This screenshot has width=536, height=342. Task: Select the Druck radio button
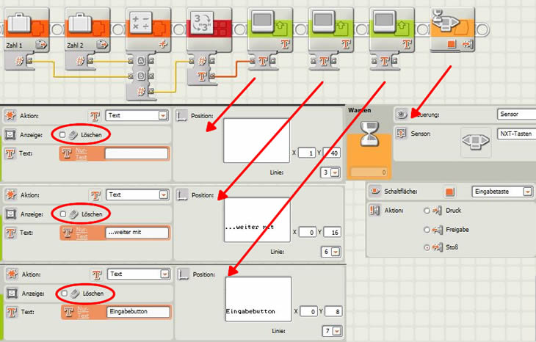(428, 210)
